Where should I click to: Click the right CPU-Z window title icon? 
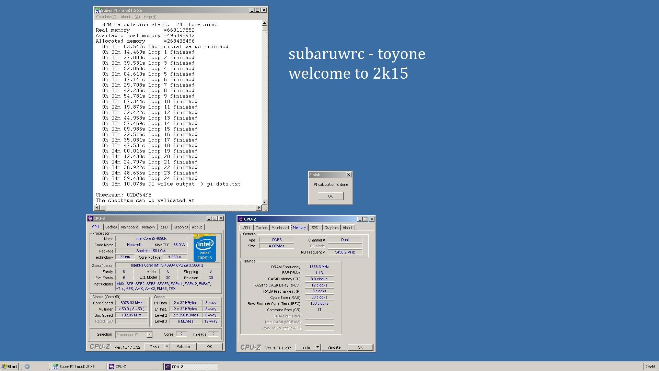241,219
